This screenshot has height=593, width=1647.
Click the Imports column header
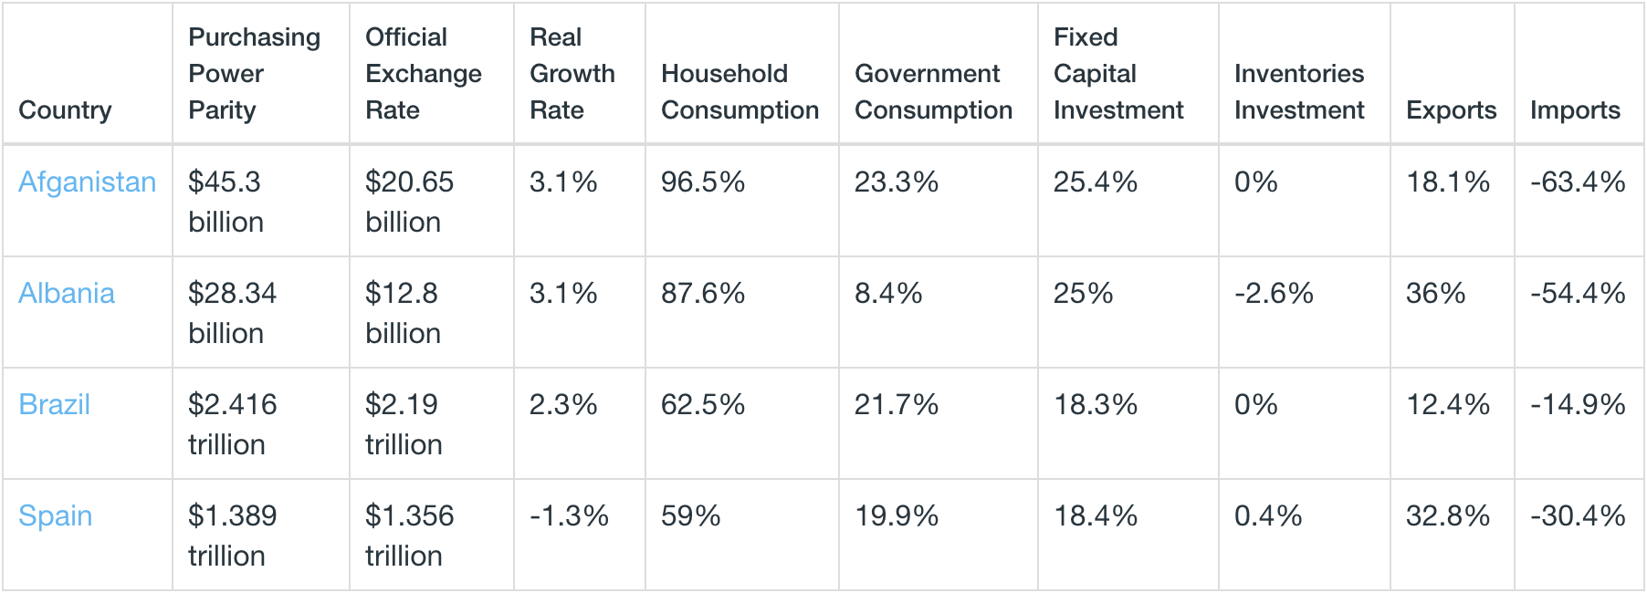pyautogui.click(x=1575, y=110)
